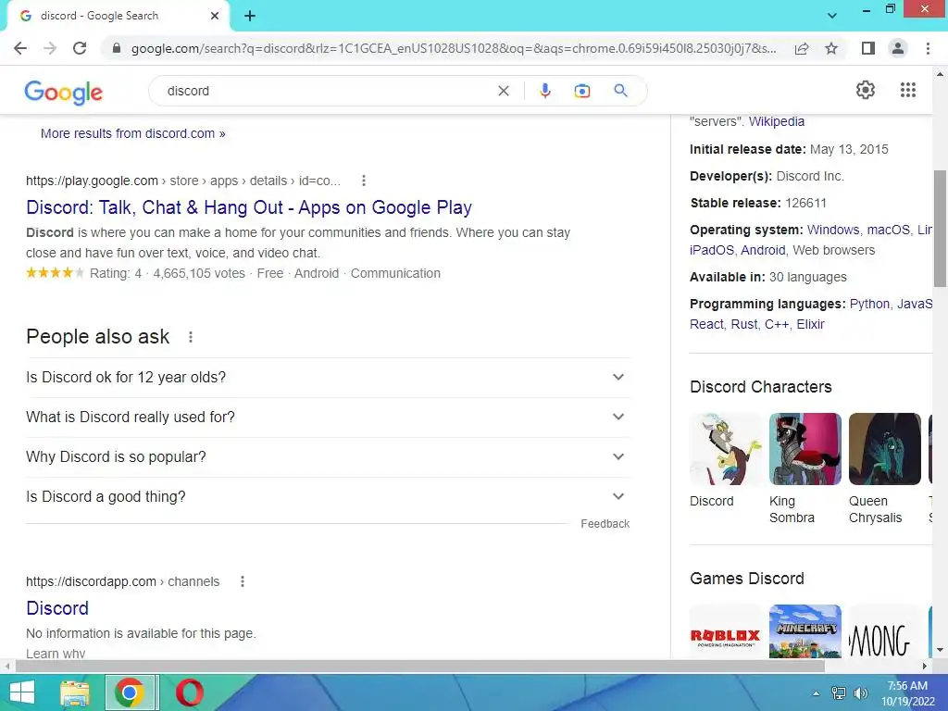Toggle Chrome side panel icon
Viewport: 948px width, 711px height.
[868, 48]
